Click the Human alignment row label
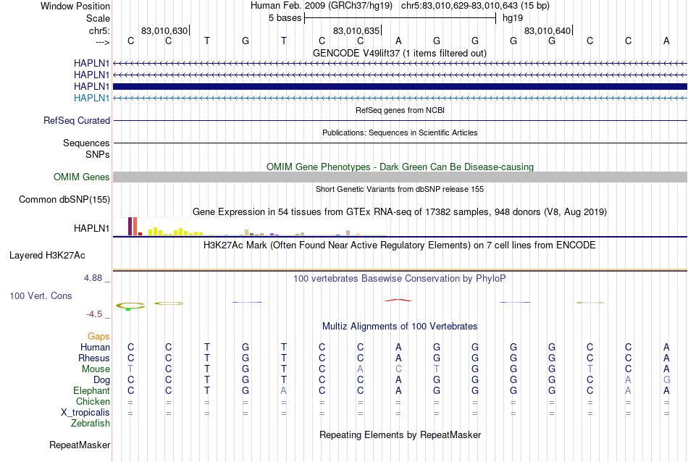Viewport: 688px width, 462px height. [95, 347]
